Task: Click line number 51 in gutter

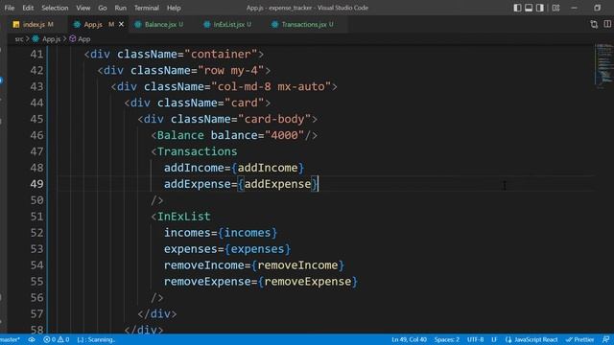Action: (36, 217)
